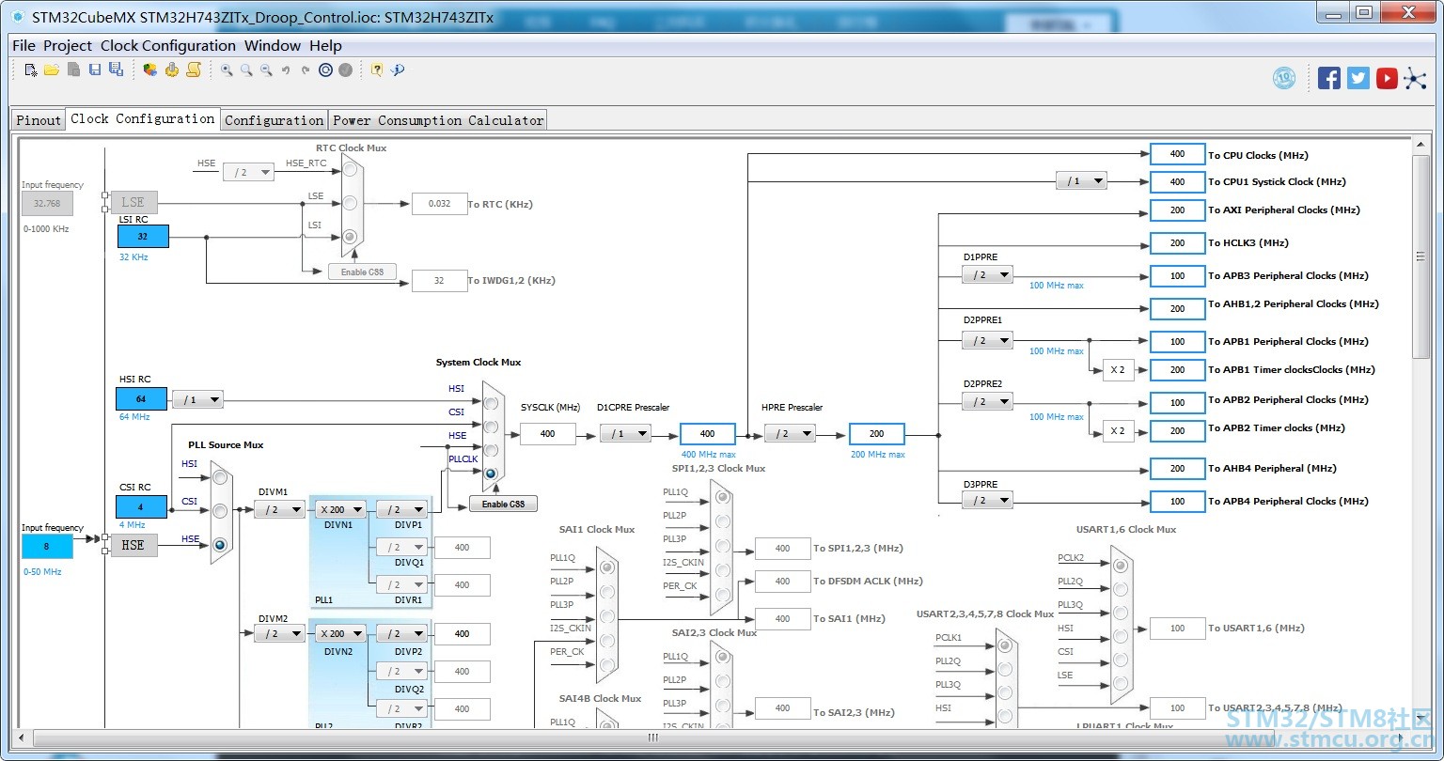The height and width of the screenshot is (761, 1444).
Task: Switch to the Pinout tab
Action: coord(39,119)
